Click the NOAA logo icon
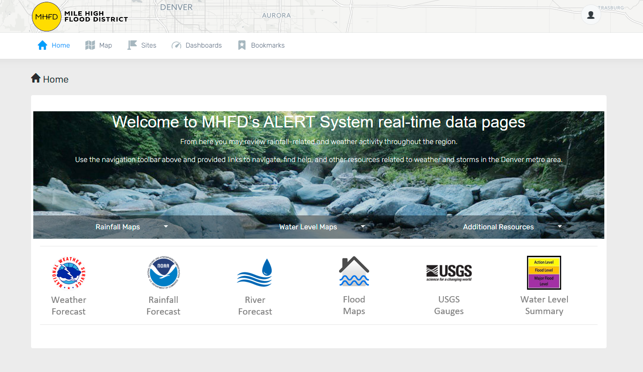The width and height of the screenshot is (643, 372). click(163, 273)
